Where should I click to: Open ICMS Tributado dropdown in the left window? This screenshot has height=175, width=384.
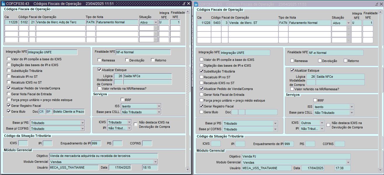pos(129,122)
